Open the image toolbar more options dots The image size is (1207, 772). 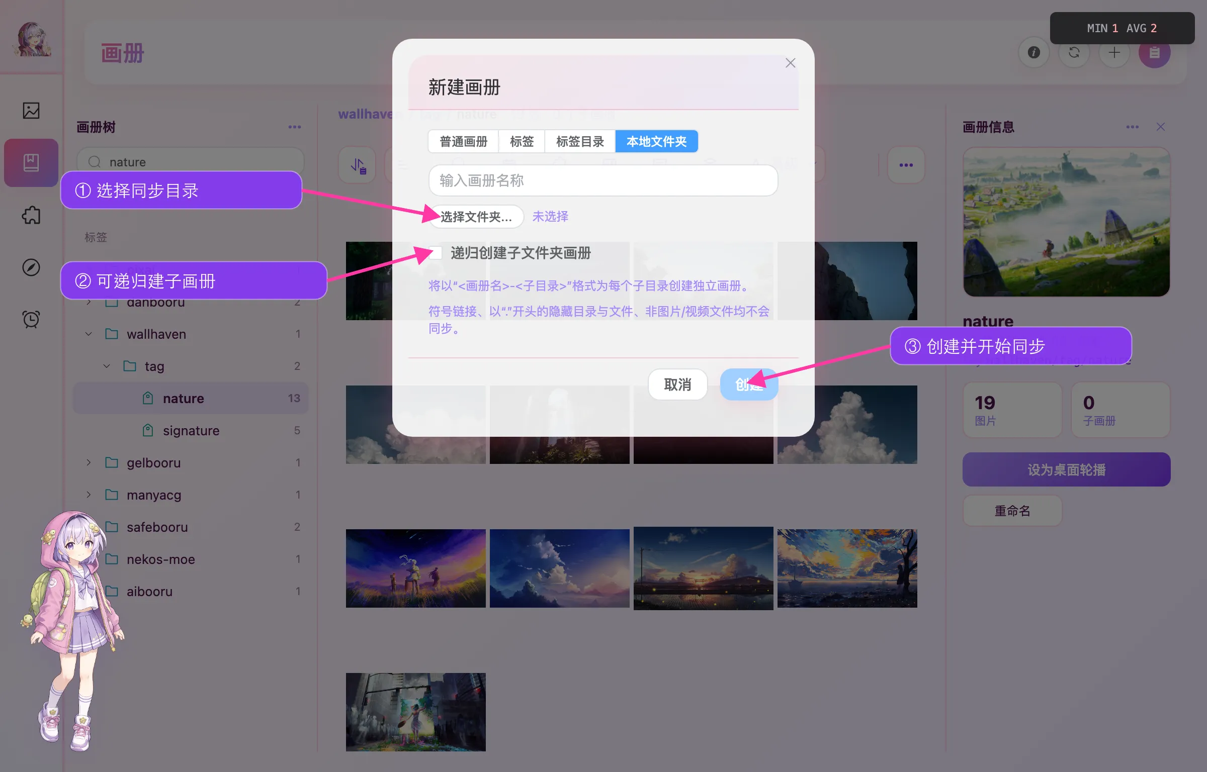[x=906, y=165]
